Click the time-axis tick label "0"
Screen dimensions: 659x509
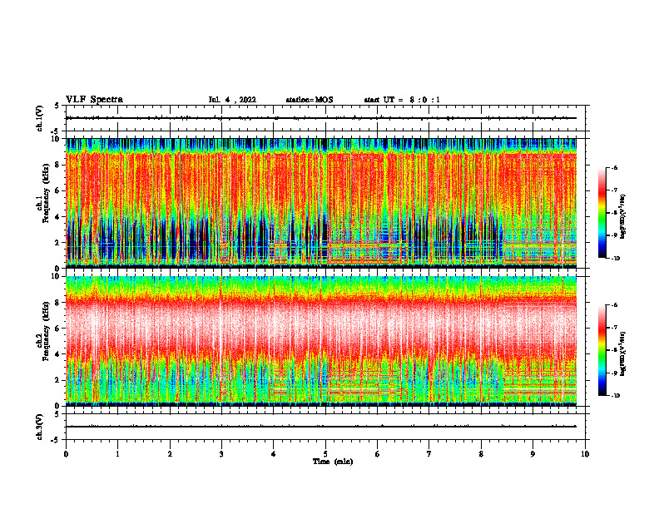tap(66, 454)
